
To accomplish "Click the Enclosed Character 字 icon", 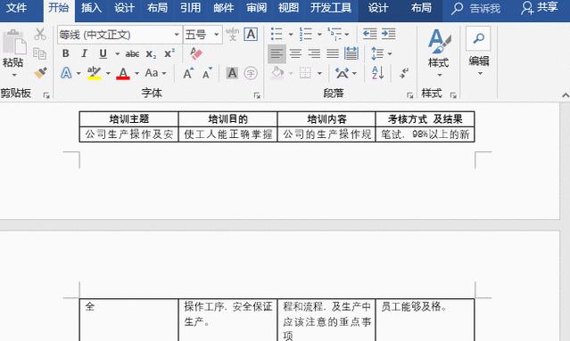I will tap(251, 73).
